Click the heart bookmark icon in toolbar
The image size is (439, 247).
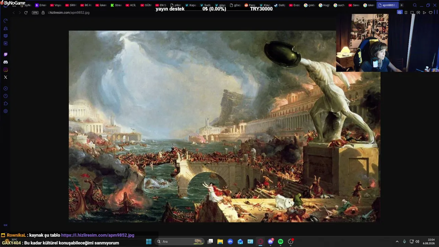[430, 13]
